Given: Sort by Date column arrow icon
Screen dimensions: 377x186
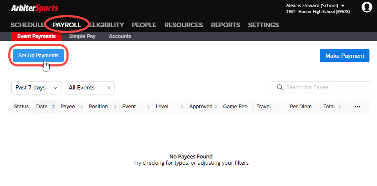Looking at the screenshot, I should coord(53,107).
